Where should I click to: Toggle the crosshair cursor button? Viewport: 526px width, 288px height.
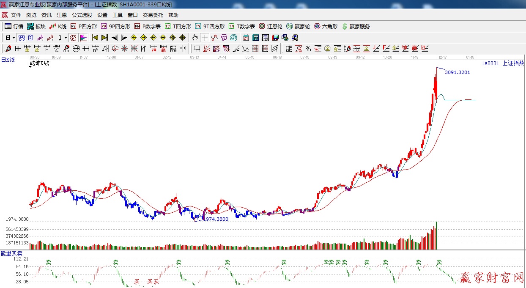(205, 38)
